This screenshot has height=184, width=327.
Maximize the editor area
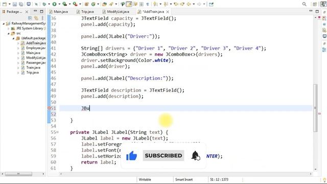(x=317, y=11)
